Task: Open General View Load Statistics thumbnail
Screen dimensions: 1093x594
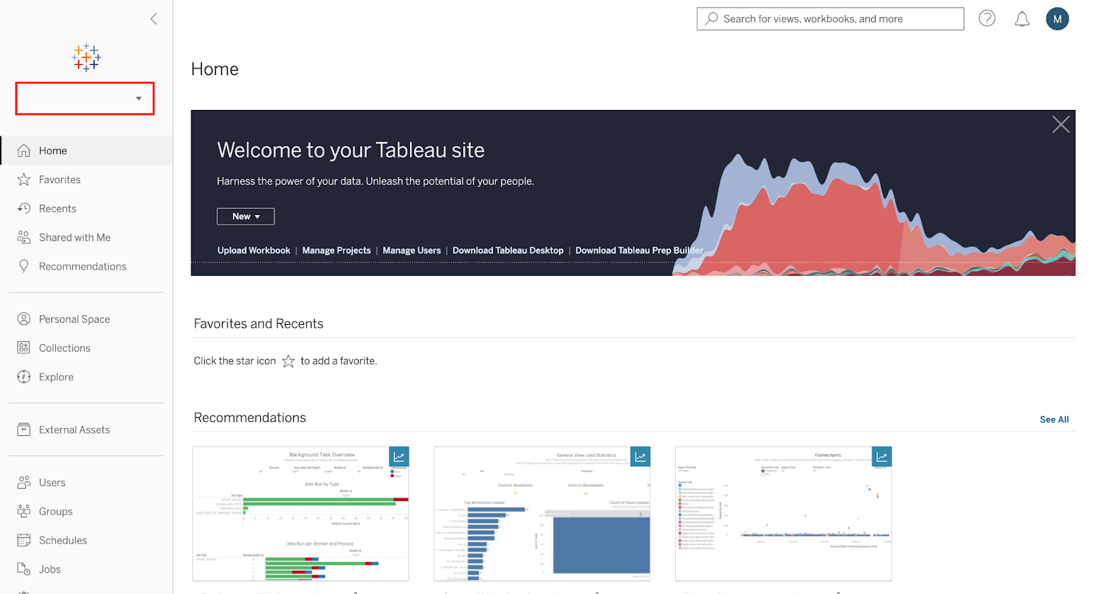Action: pyautogui.click(x=542, y=513)
